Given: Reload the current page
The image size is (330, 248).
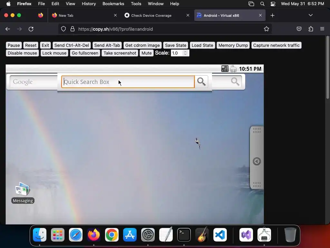Looking at the screenshot, I should [31, 29].
